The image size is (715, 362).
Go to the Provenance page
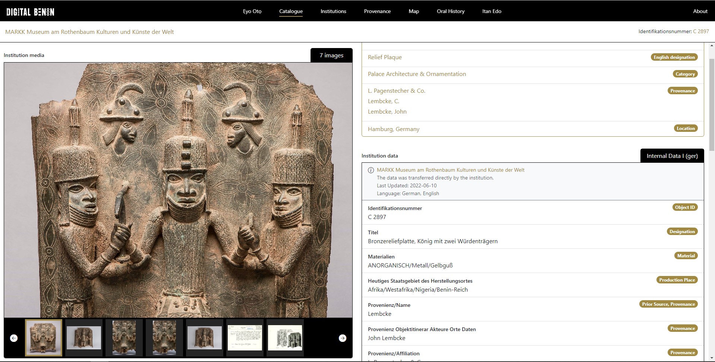coord(377,11)
